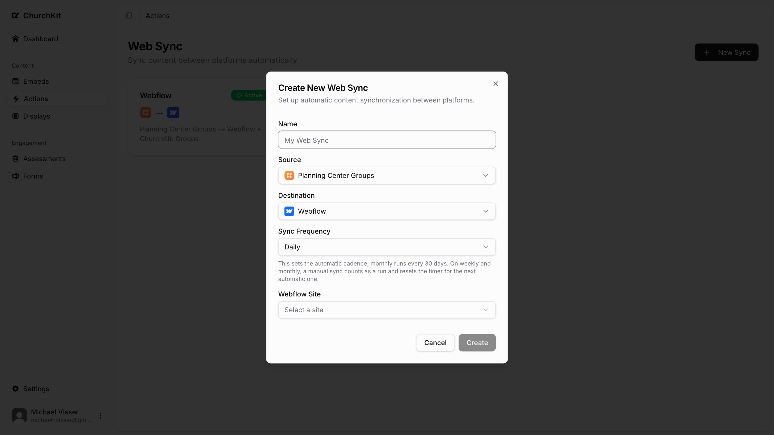Click the ChurchKit logo icon

15,15
